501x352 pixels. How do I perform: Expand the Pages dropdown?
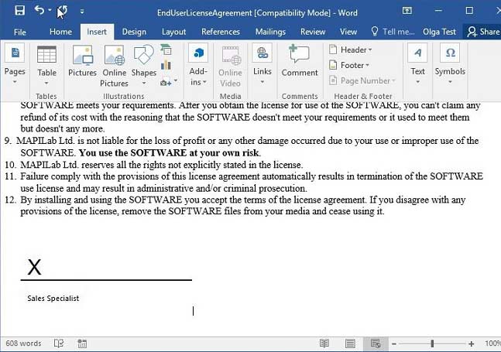15,66
